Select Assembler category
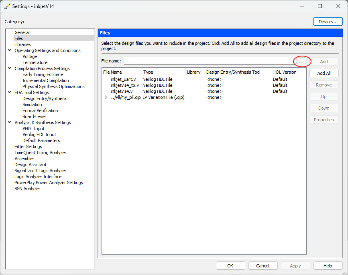Image resolution: width=348 pixels, height=275 pixels. [24, 159]
